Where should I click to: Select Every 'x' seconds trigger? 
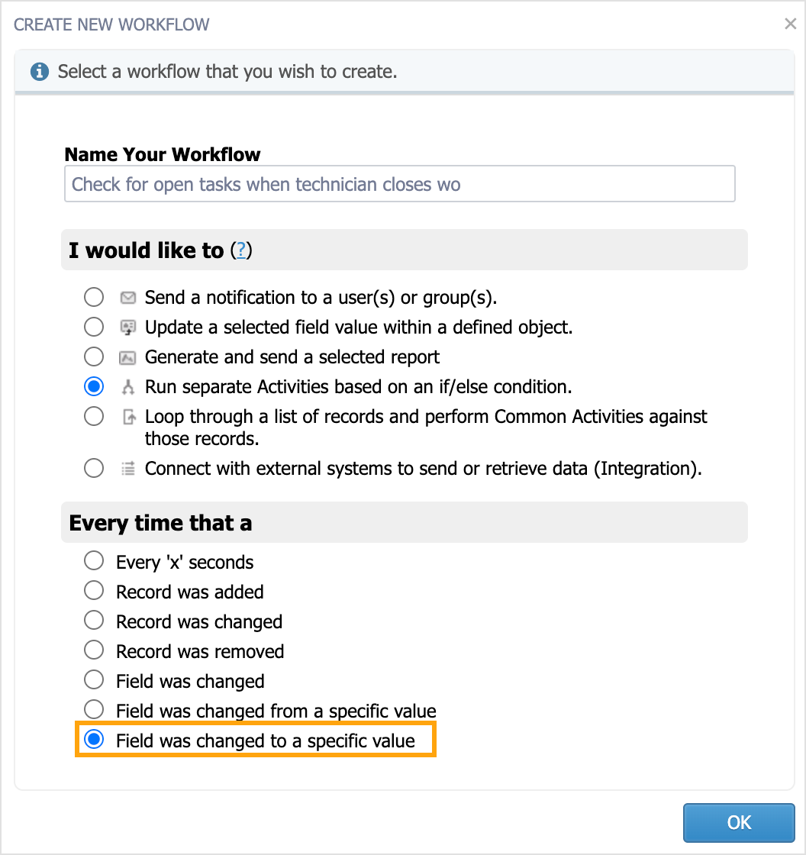94,560
